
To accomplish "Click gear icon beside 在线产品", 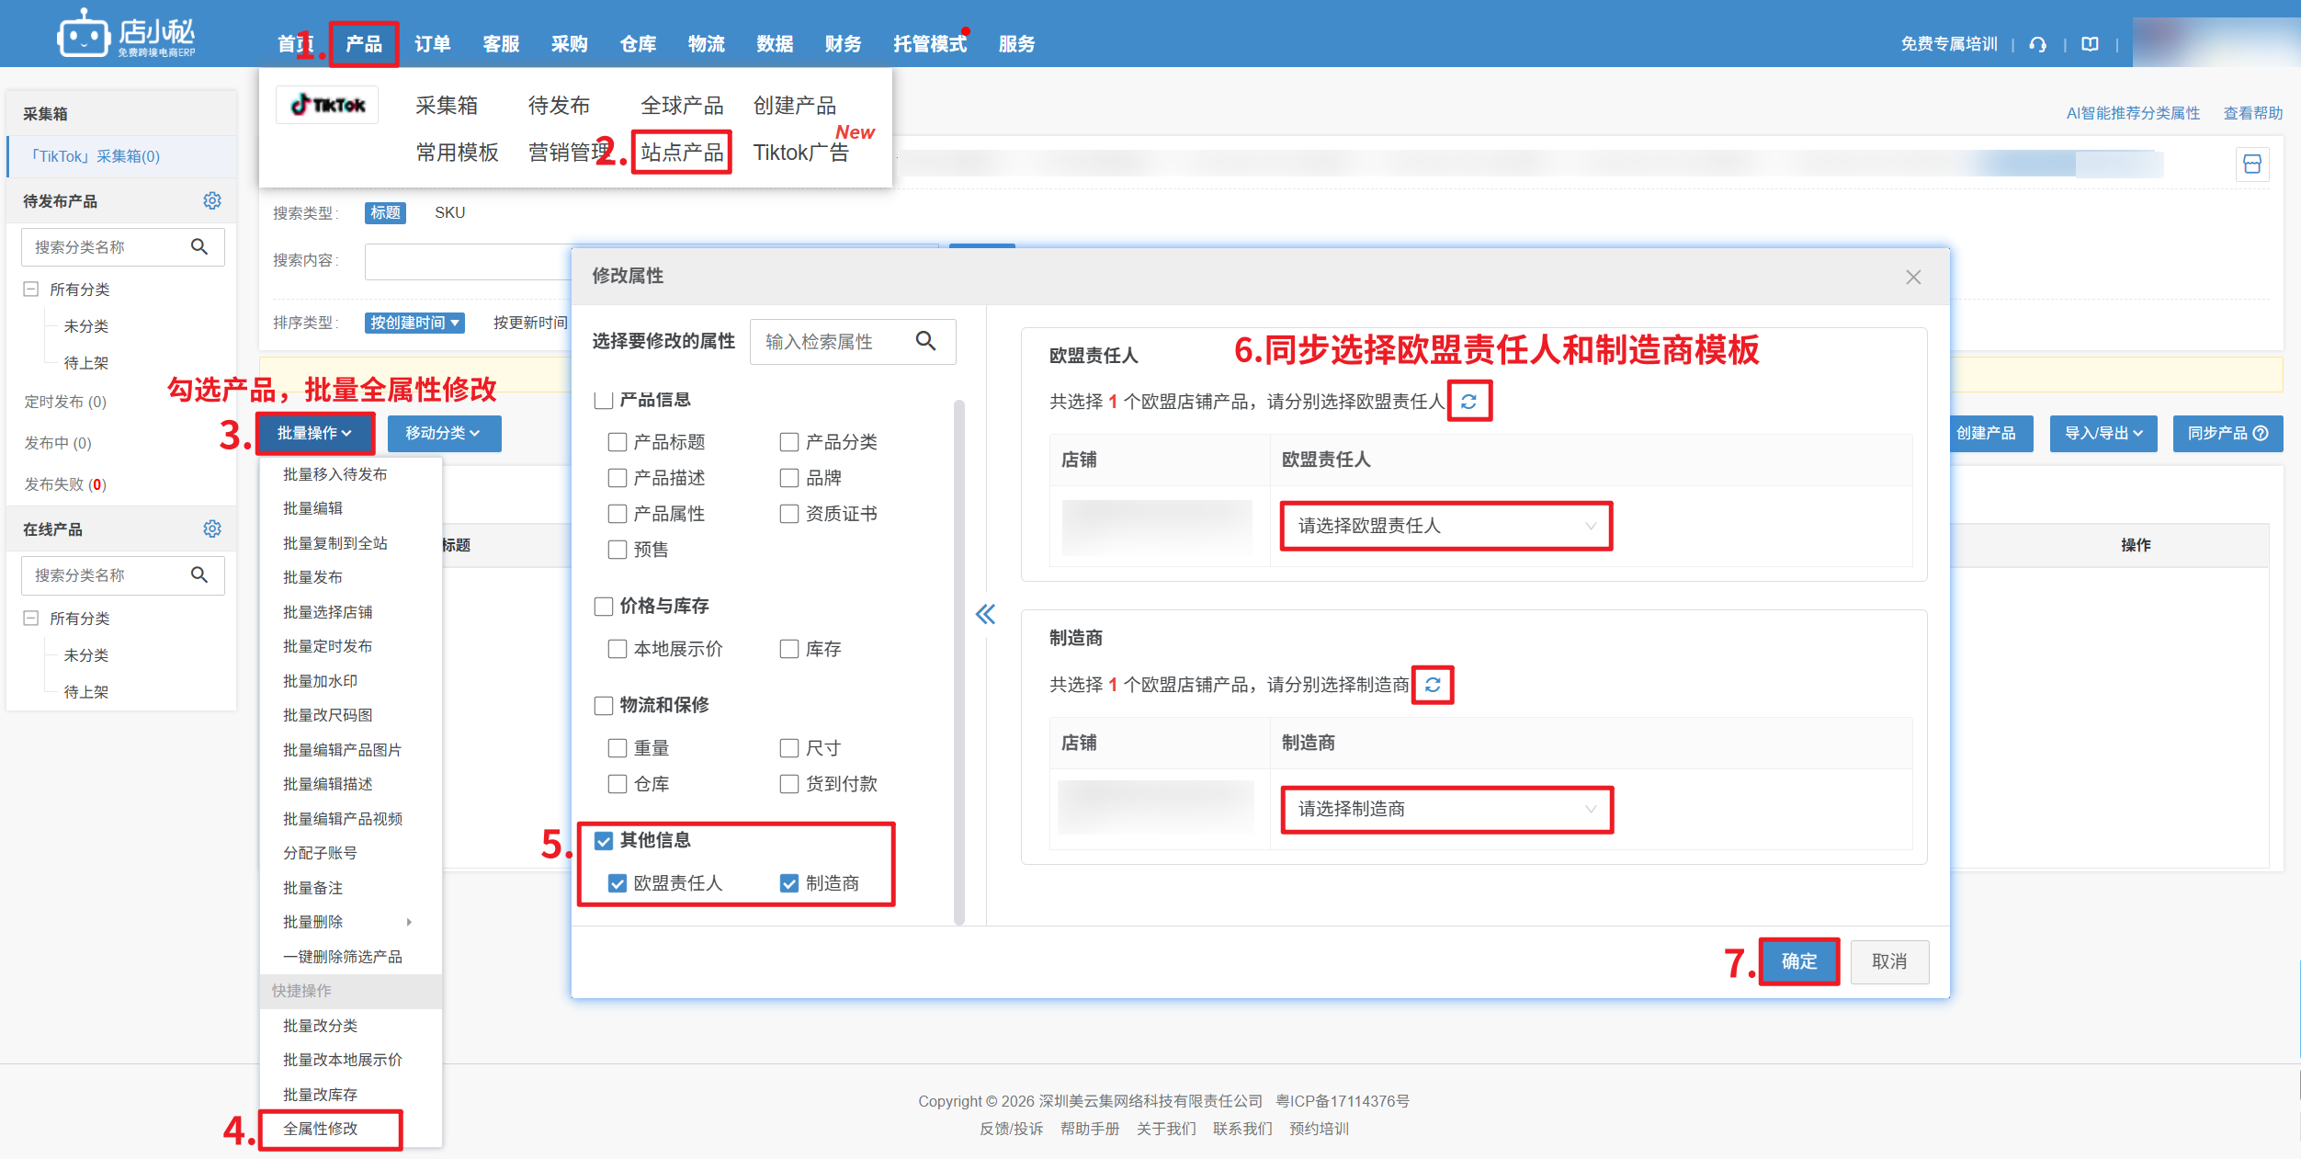I will (212, 528).
